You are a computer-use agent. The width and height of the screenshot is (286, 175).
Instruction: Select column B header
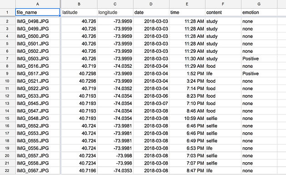point(79,4)
